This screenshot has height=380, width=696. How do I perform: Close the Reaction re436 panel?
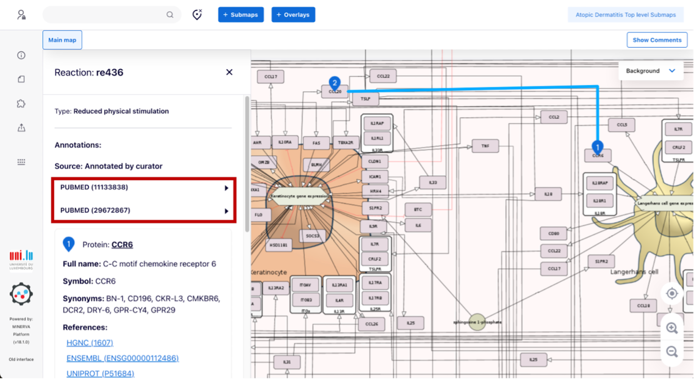point(229,72)
